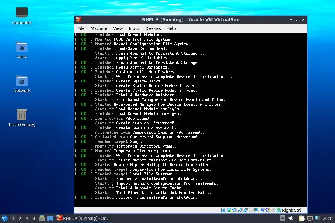Open the Input menu
Screen dimensions: 335x223
(134, 28)
